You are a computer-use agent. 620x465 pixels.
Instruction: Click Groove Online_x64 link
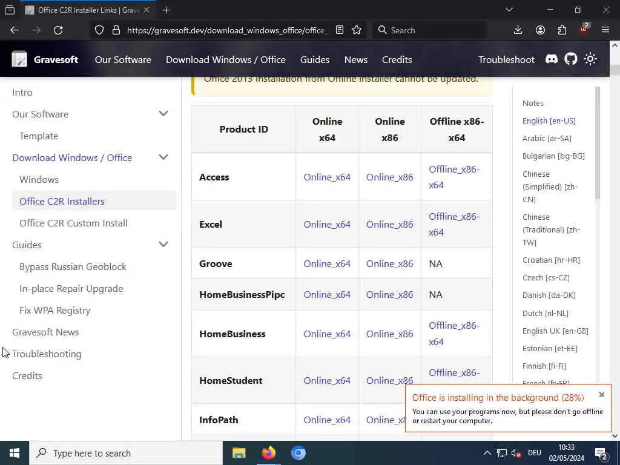327,264
